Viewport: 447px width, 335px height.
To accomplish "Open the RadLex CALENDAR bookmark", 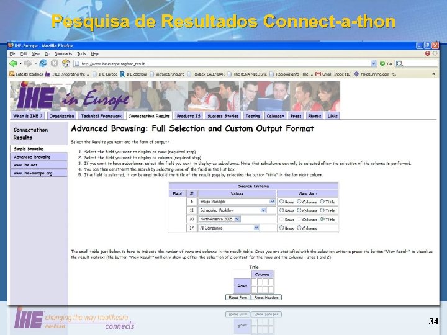I will 205,74.
